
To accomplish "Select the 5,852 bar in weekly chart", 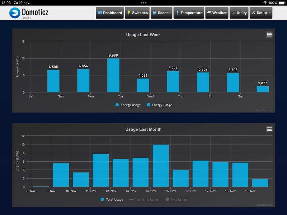I will coord(203,82).
